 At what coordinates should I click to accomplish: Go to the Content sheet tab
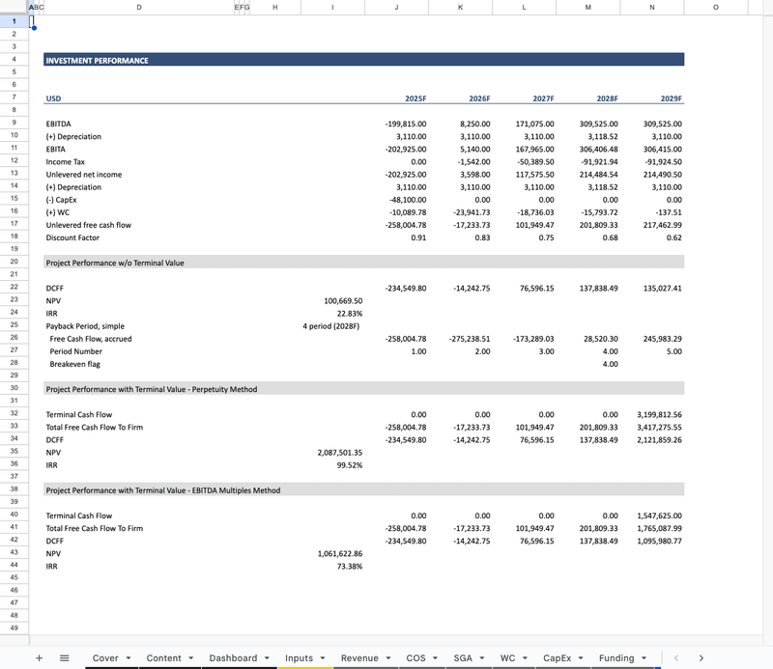163,658
